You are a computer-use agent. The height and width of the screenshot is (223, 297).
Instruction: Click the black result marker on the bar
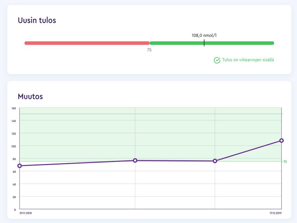(204, 43)
